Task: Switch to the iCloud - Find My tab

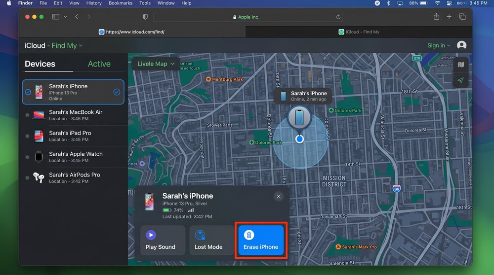Action: pos(359,32)
